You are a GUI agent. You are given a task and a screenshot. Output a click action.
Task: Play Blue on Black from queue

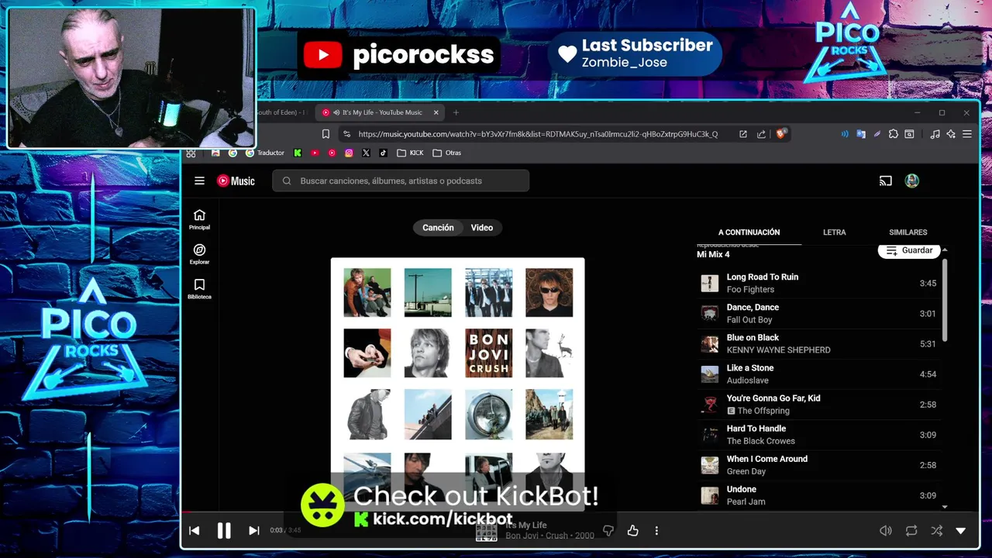click(x=819, y=343)
